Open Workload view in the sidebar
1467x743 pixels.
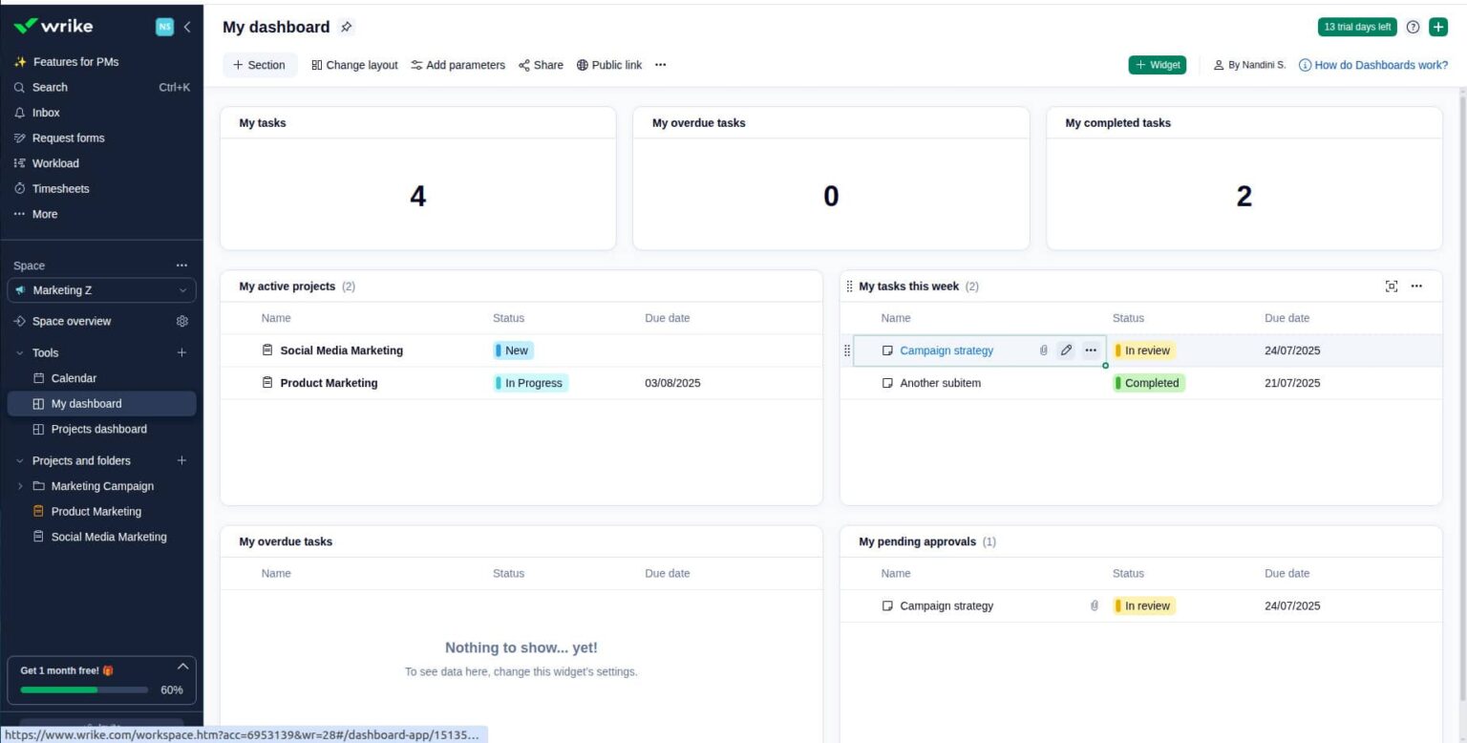(55, 163)
